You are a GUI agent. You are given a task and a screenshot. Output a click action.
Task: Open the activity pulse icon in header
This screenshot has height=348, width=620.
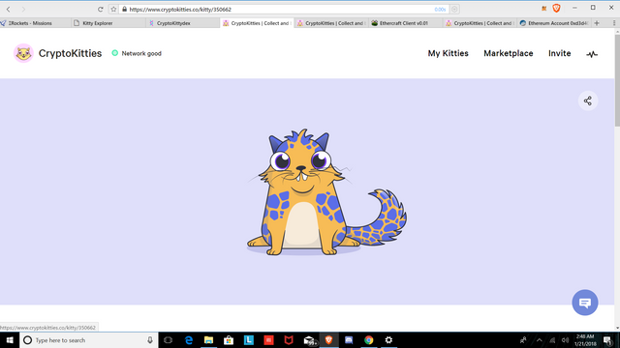pyautogui.click(x=592, y=54)
